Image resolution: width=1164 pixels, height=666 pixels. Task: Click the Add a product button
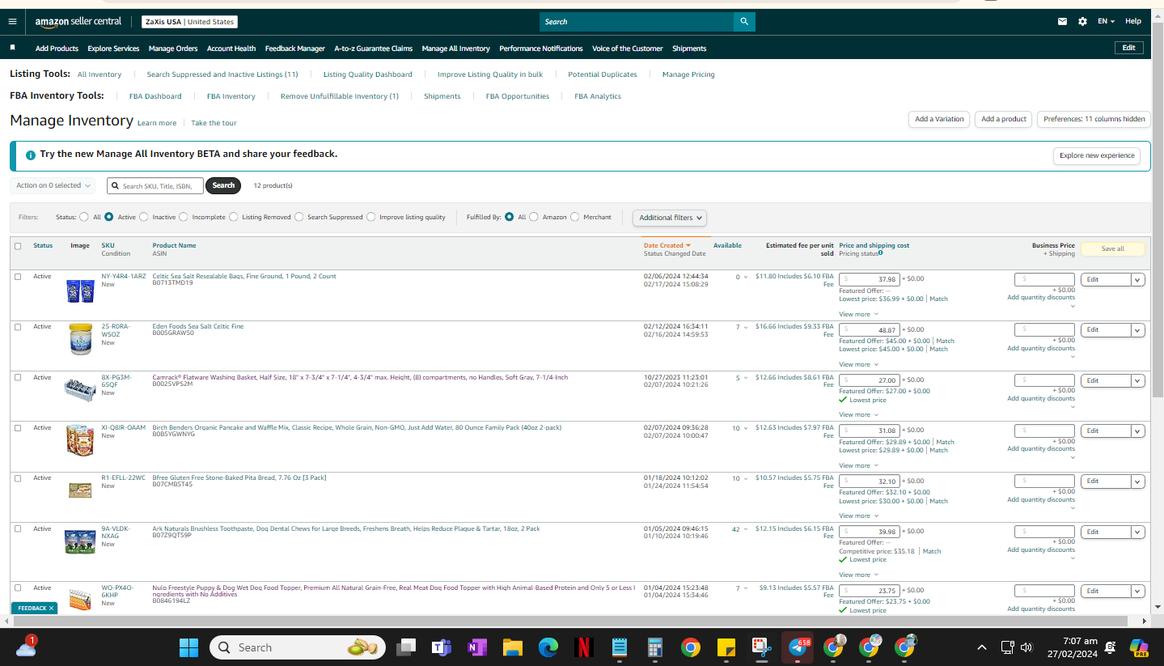pyautogui.click(x=1004, y=119)
